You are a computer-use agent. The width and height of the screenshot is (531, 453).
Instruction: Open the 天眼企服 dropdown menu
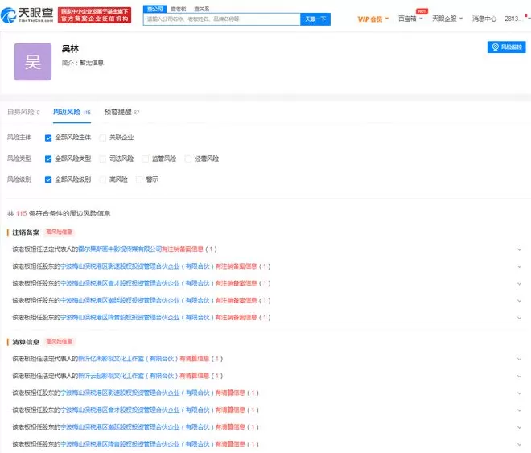coord(447,19)
